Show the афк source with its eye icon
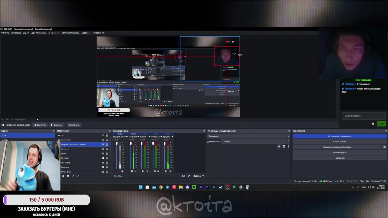 [103, 135]
